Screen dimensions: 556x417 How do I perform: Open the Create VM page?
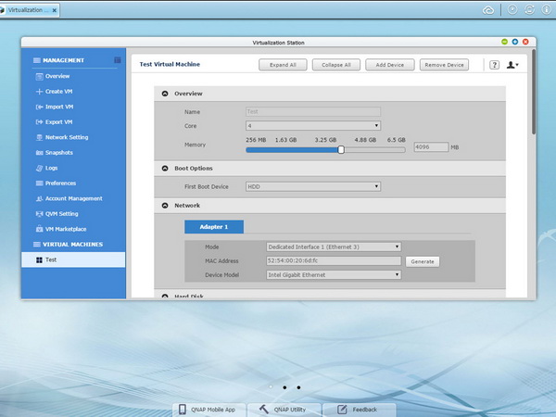pyautogui.click(x=58, y=92)
